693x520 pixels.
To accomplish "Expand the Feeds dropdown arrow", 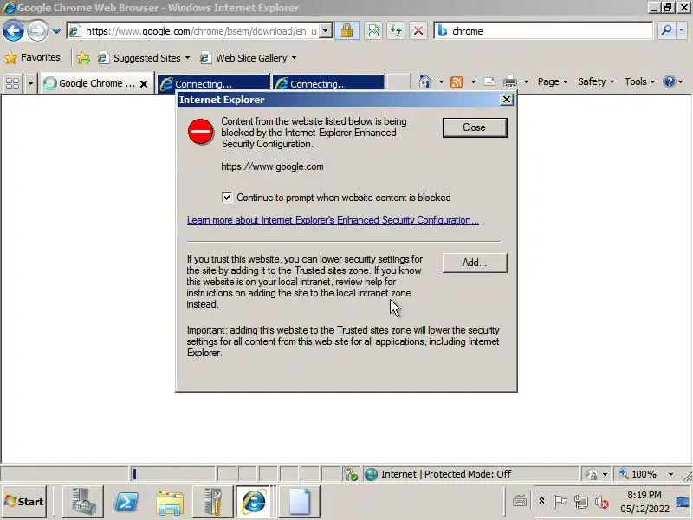I will point(473,81).
